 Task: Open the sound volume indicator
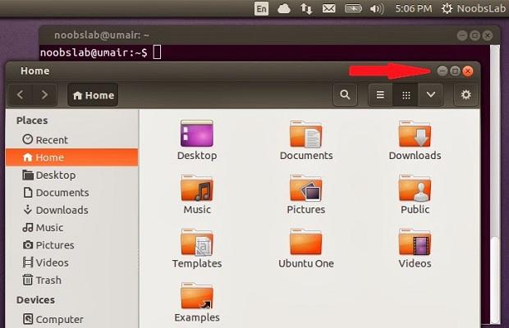[377, 9]
